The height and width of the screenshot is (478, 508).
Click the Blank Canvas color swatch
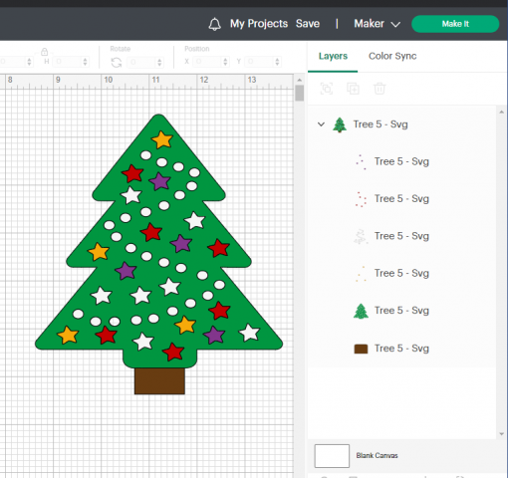[x=332, y=456]
